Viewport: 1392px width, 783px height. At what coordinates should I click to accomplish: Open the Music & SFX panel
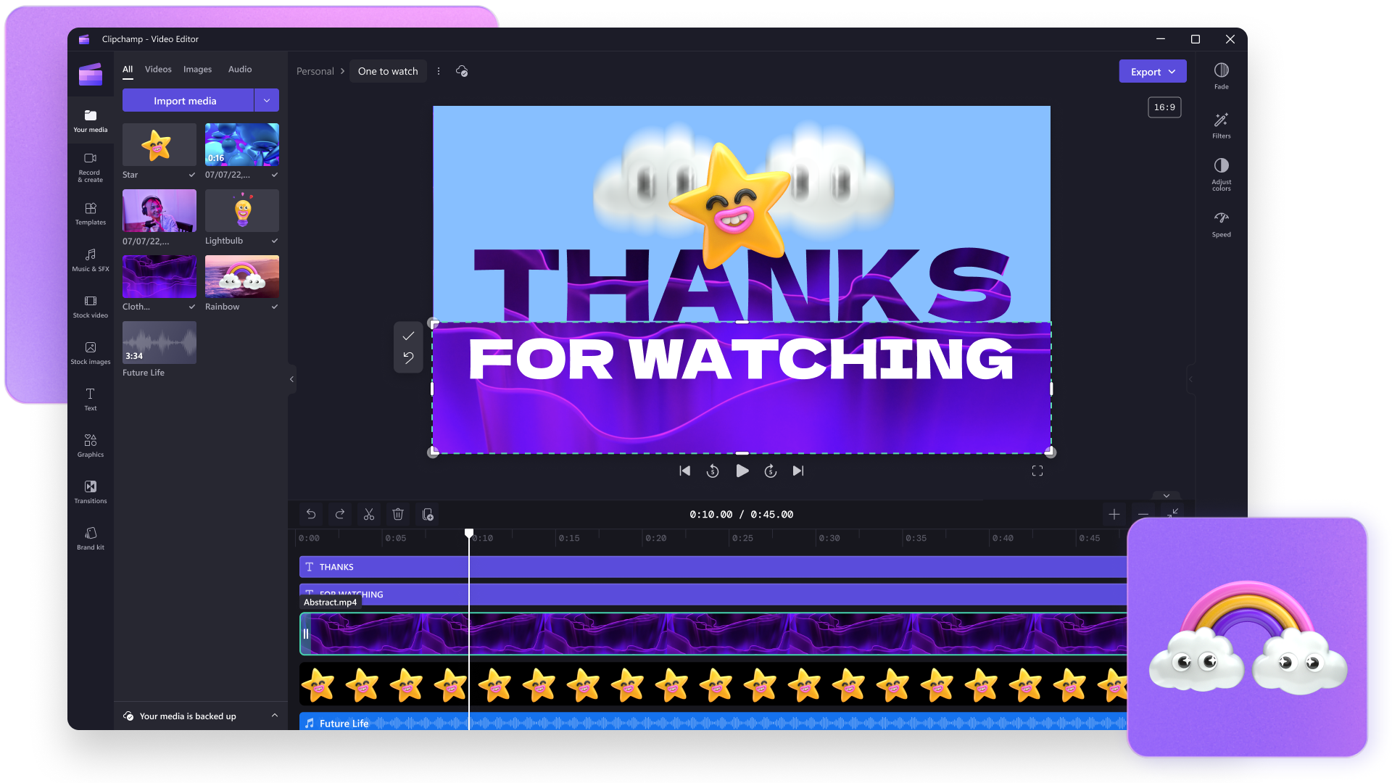pos(90,259)
